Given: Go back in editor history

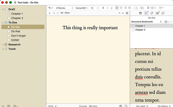Looking at the screenshot, I should (x=50, y=13).
